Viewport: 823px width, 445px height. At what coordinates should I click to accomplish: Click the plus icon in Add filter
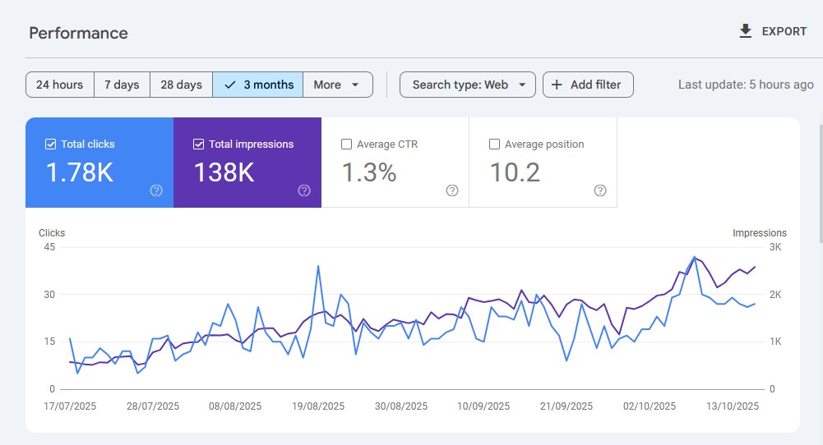(557, 85)
